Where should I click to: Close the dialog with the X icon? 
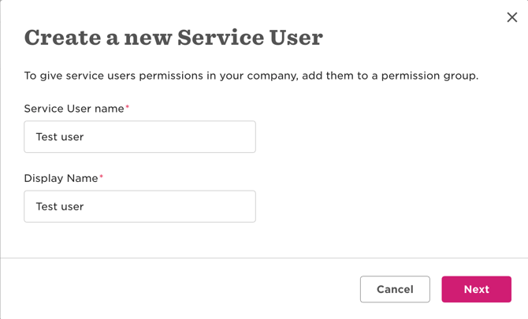click(x=511, y=17)
